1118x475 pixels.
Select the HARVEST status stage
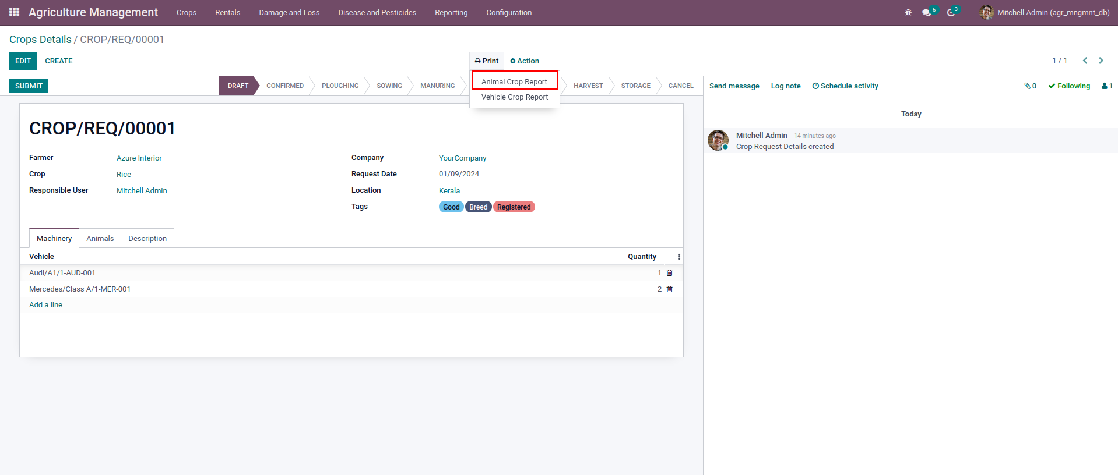(588, 86)
